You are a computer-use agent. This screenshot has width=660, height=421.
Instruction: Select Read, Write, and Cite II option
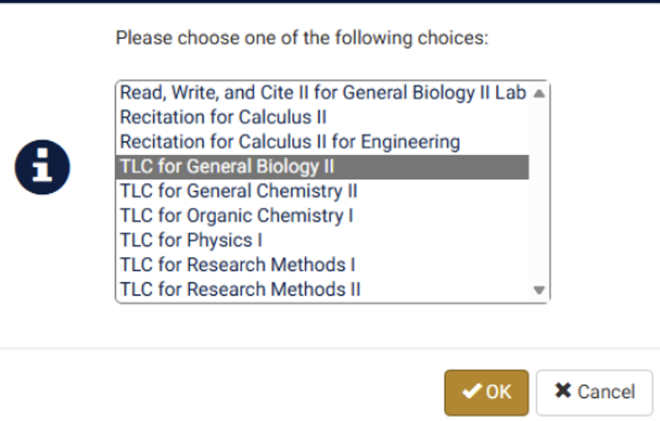(x=322, y=93)
